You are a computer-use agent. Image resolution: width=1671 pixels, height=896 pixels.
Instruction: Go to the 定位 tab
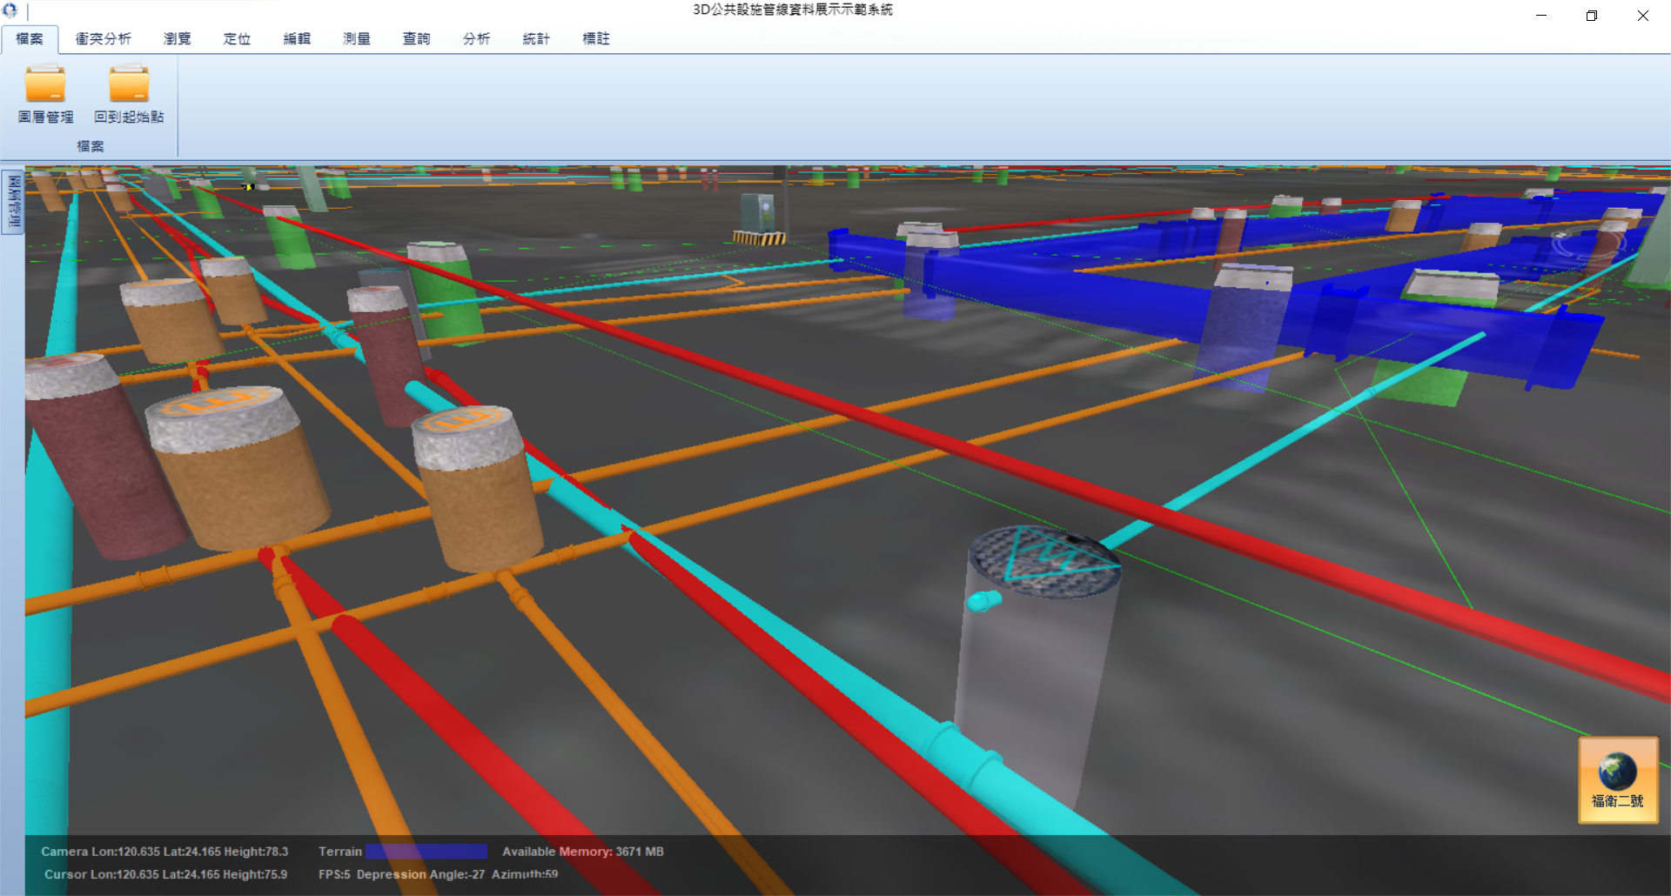click(x=237, y=39)
